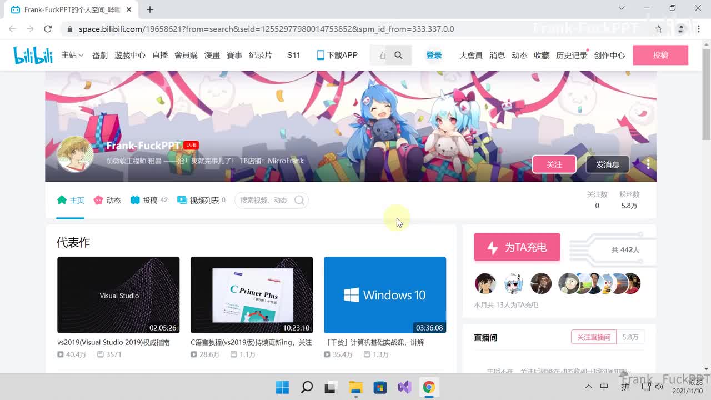Click the 关注直播间 button
Screen dimensions: 711x400
pyautogui.click(x=594, y=337)
